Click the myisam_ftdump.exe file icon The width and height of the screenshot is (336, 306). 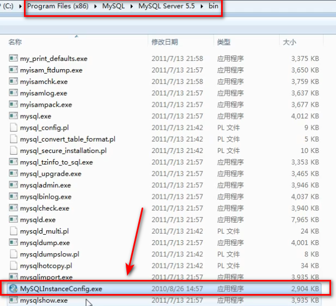13,70
